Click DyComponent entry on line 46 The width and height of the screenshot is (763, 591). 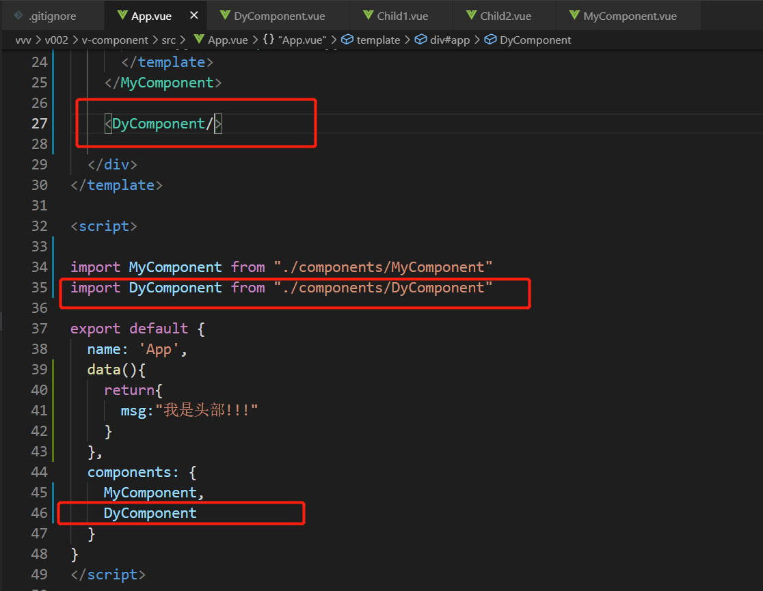[150, 513]
